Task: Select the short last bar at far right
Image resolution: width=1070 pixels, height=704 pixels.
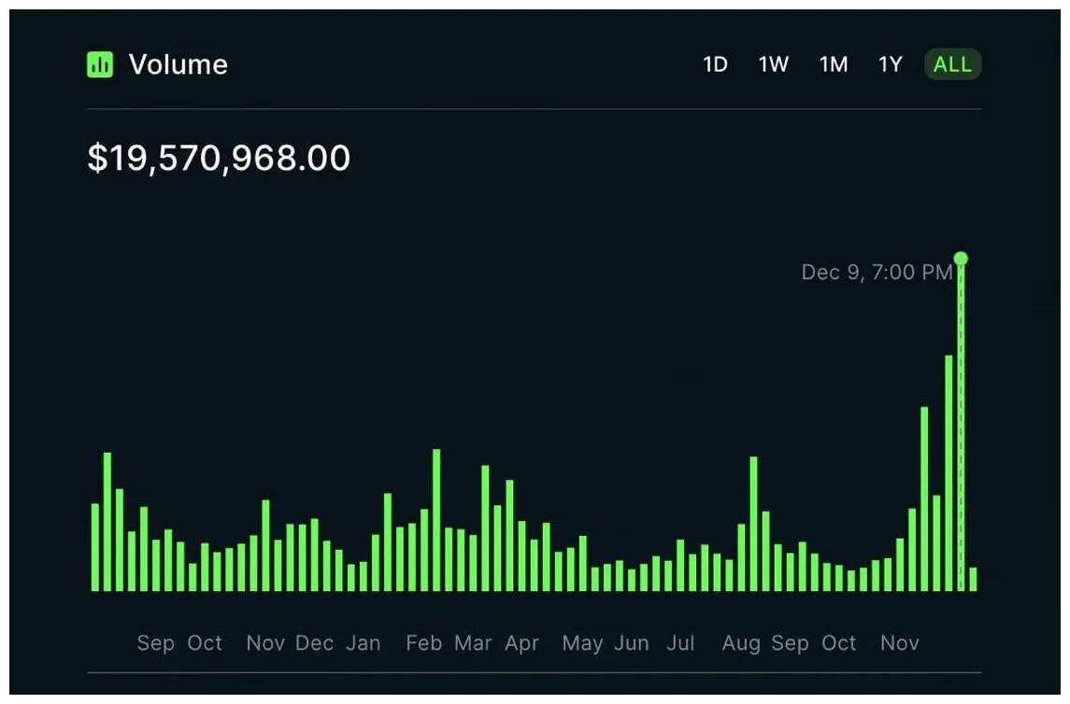Action: coord(973,579)
